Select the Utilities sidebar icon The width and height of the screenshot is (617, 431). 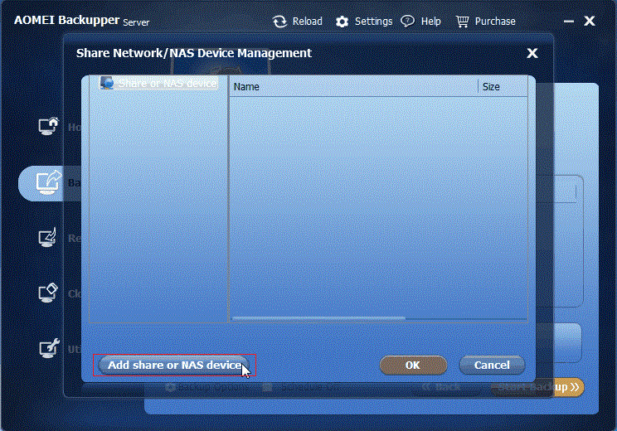pyautogui.click(x=49, y=348)
